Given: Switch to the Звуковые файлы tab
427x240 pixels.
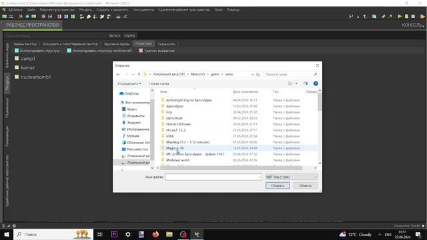Looking at the screenshot, I should coord(117,44).
